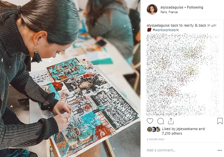
Task: Open the alyssadaguise username in the post header
Action: 172,7
